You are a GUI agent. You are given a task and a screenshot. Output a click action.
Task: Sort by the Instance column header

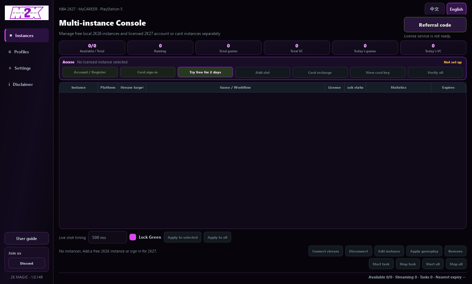coord(78,87)
